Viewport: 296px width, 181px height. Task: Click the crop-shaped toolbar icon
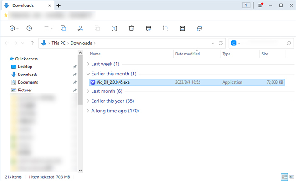point(165,29)
